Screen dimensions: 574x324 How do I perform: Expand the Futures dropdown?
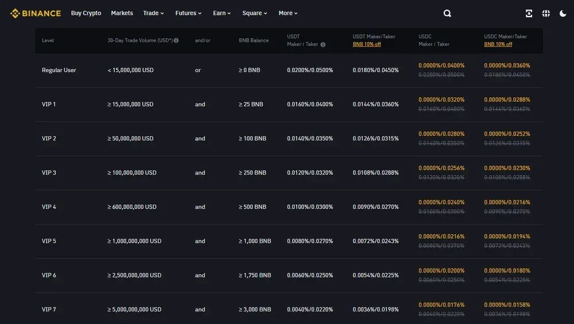[x=188, y=13]
